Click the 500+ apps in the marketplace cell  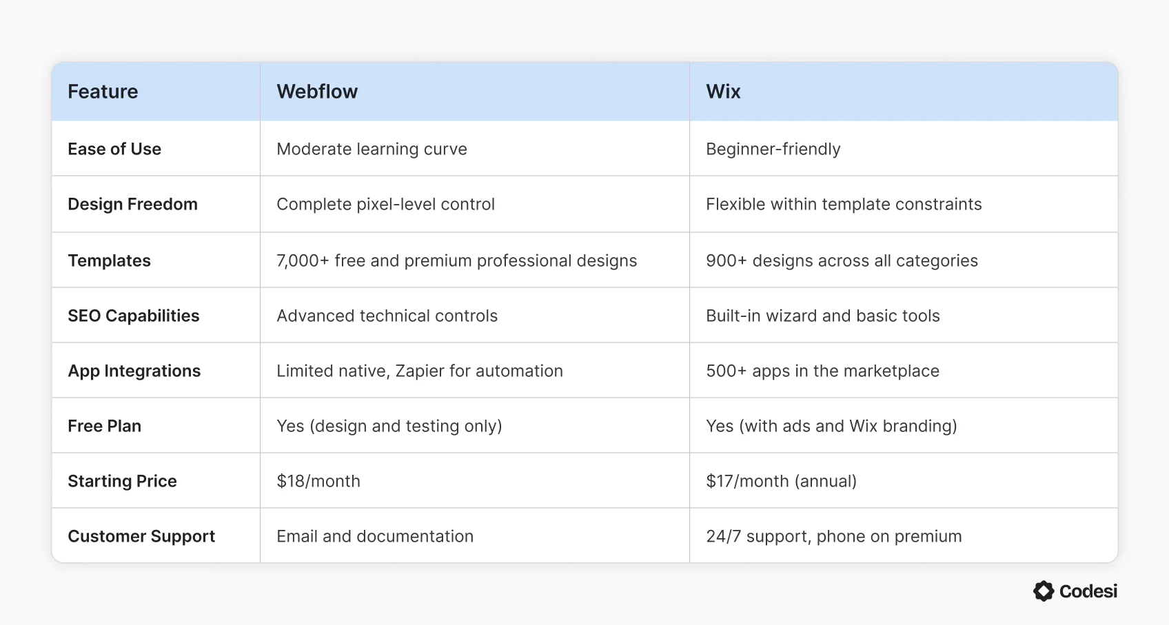[x=822, y=371]
